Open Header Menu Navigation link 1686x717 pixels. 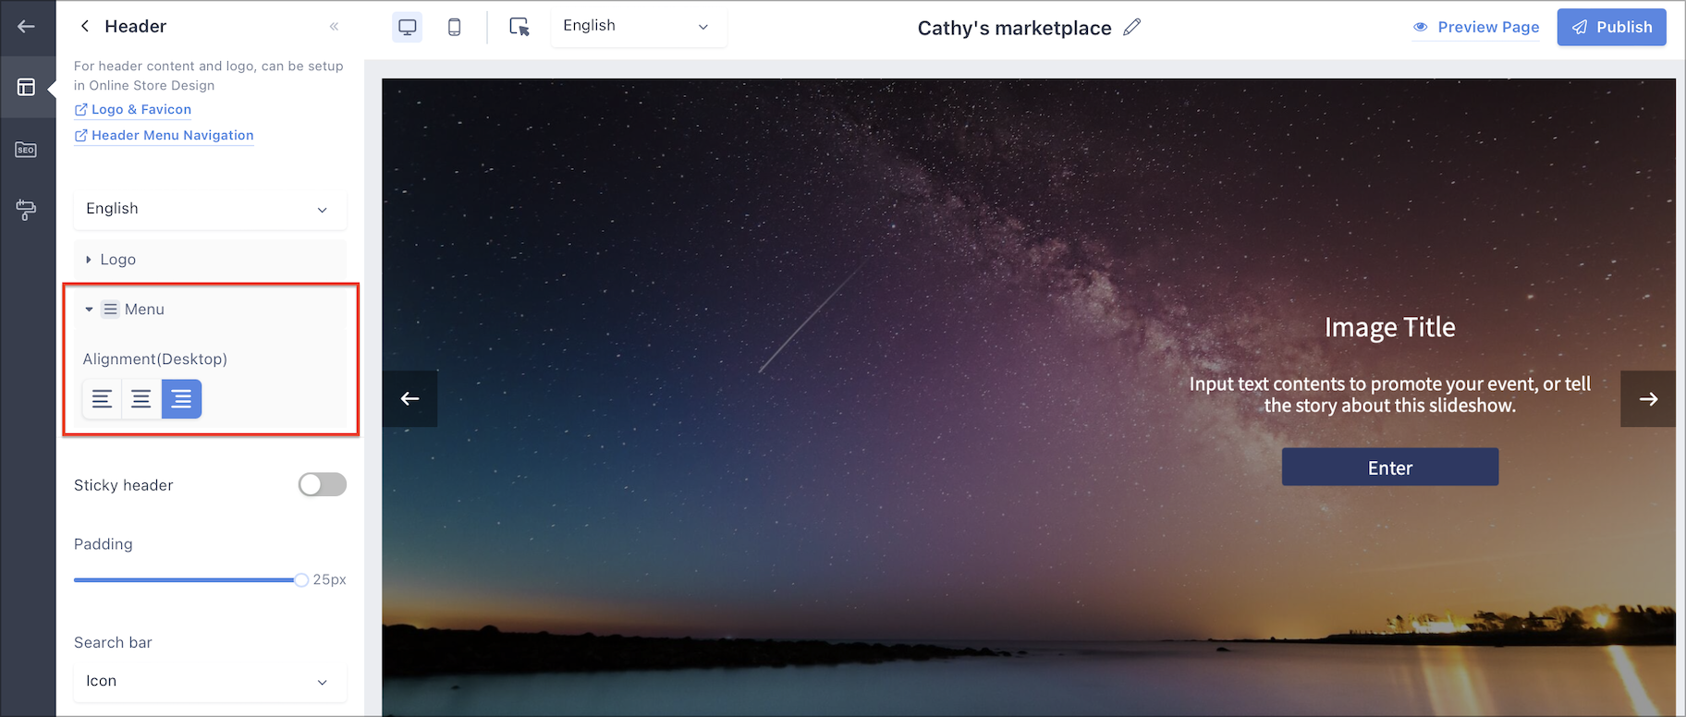[164, 135]
